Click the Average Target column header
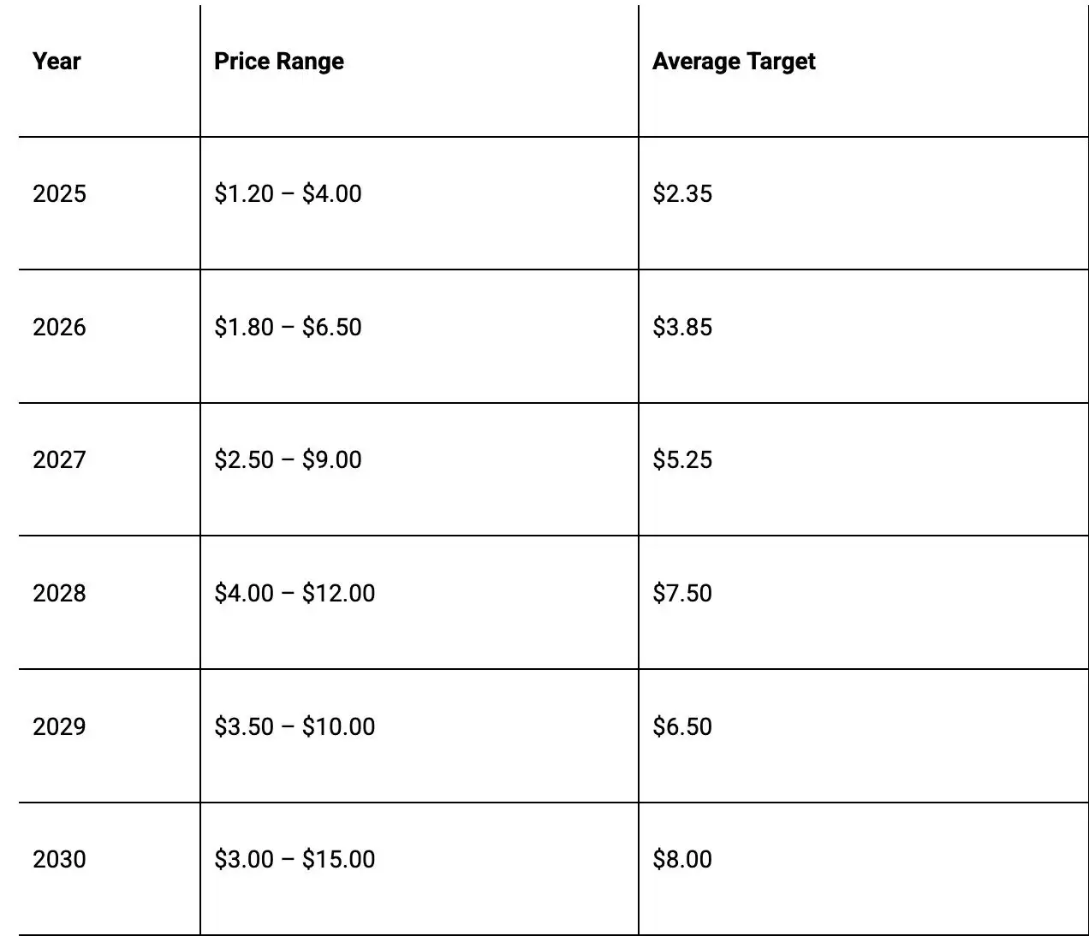The width and height of the screenshot is (1089, 936). point(734,62)
